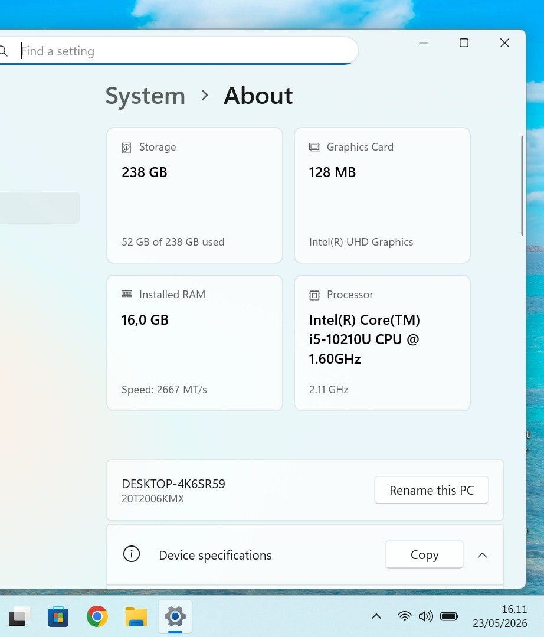The height and width of the screenshot is (637, 544).
Task: Open the Wi-Fi network icon
Action: coord(404,617)
